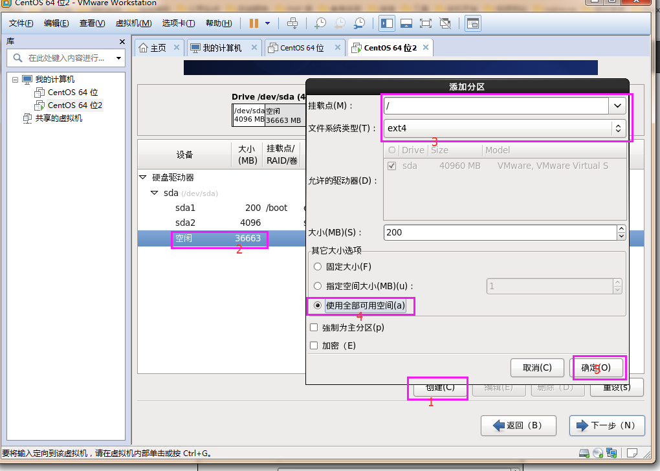Open the 文件系统类型 ext4 dropdown

point(618,128)
